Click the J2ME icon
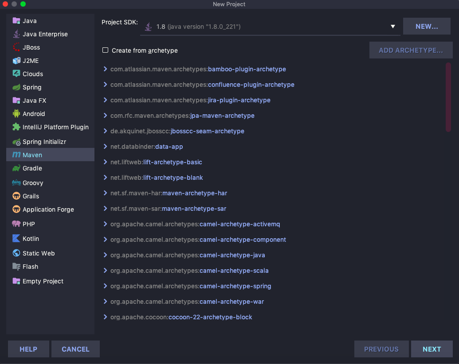This screenshot has width=459, height=364. (16, 61)
